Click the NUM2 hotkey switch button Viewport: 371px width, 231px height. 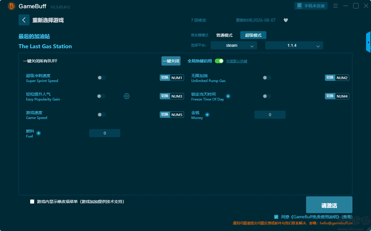point(337,78)
